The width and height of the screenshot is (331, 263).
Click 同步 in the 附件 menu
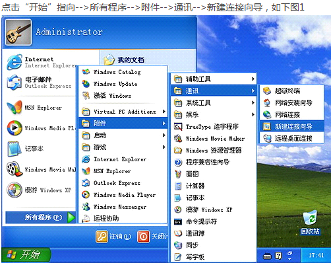point(214,245)
